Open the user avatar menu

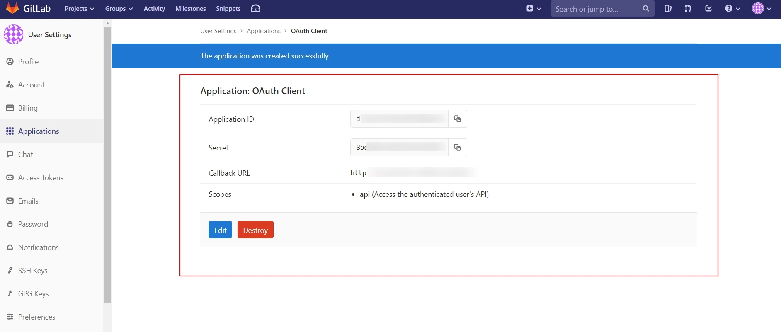click(762, 9)
